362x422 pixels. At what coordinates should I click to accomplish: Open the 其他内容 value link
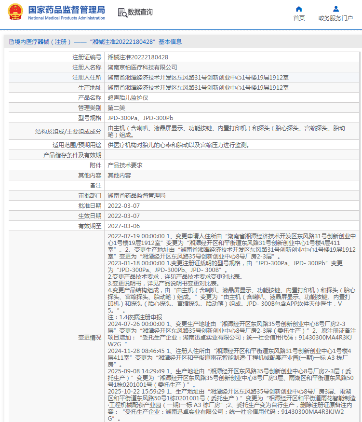click(x=119, y=175)
